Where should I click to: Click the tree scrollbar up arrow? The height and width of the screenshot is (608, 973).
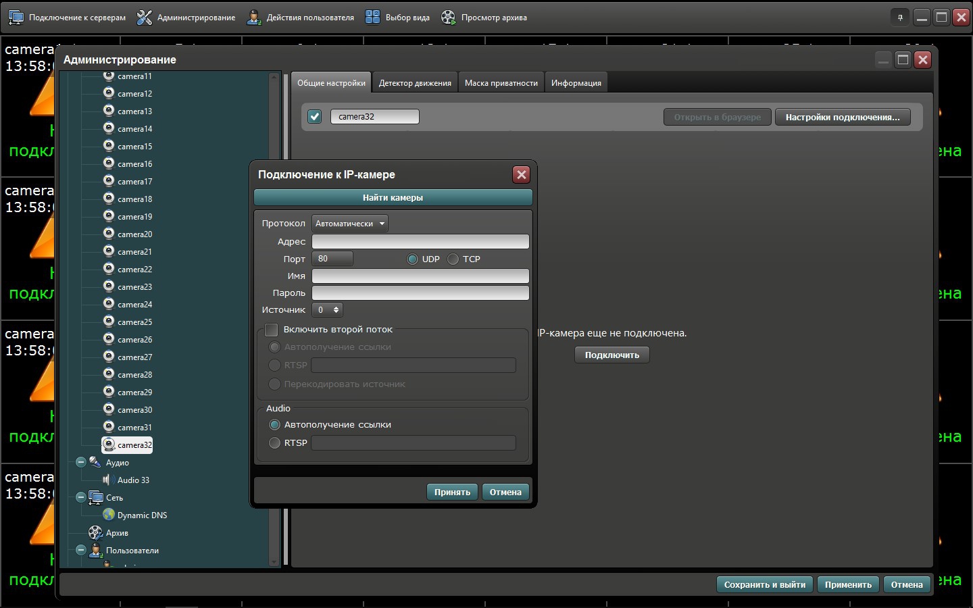tap(274, 77)
